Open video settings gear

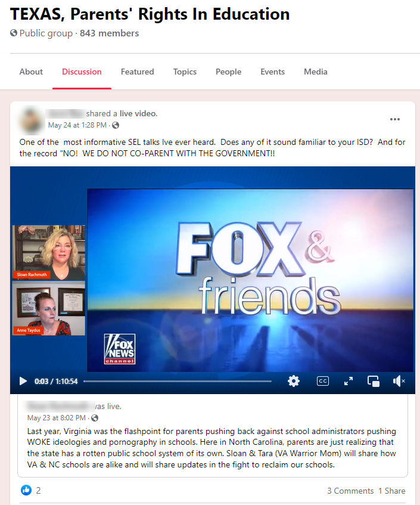coord(294,382)
